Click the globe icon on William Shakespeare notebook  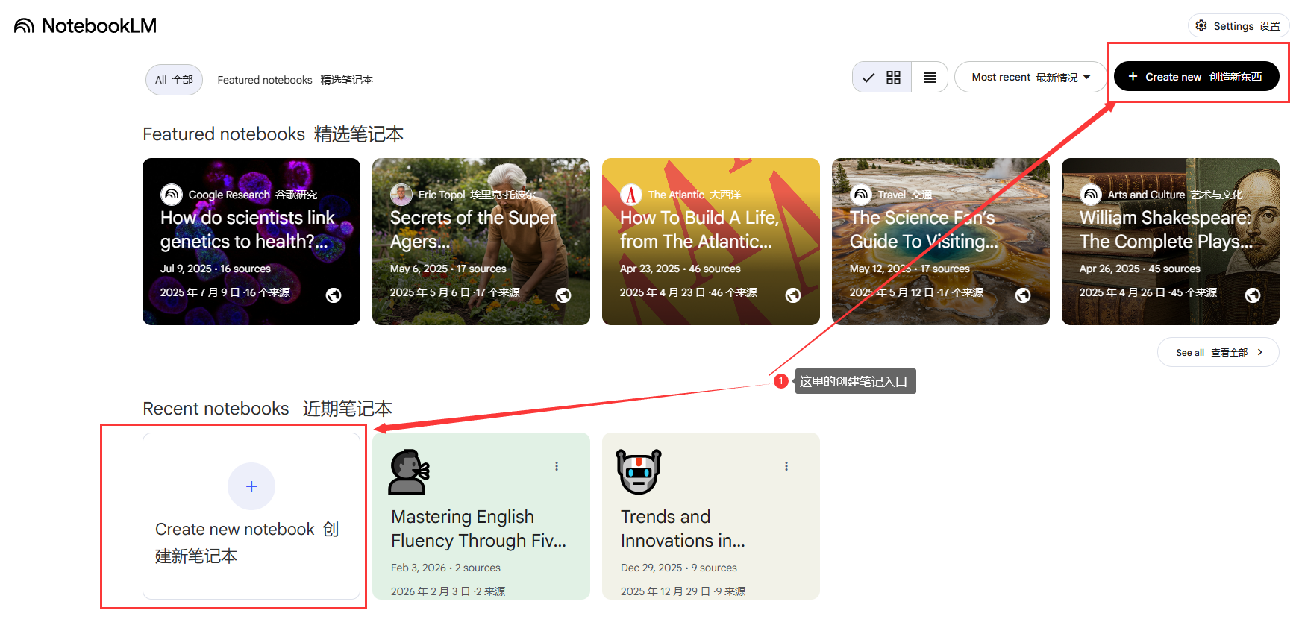(x=1253, y=295)
